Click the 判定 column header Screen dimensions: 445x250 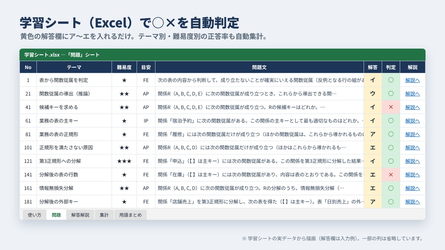point(391,67)
